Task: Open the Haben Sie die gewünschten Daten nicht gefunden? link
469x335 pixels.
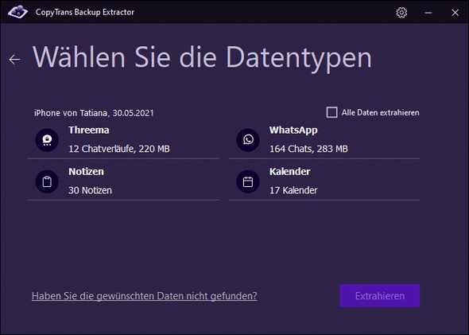Action: [x=145, y=296]
